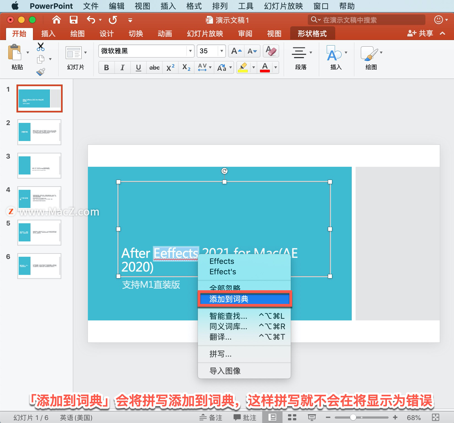Expand the New Slide layout arrow

pos(85,52)
